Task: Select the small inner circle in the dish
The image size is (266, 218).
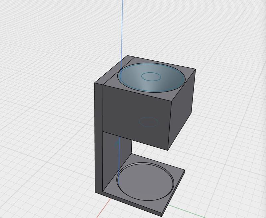Action: point(151,77)
